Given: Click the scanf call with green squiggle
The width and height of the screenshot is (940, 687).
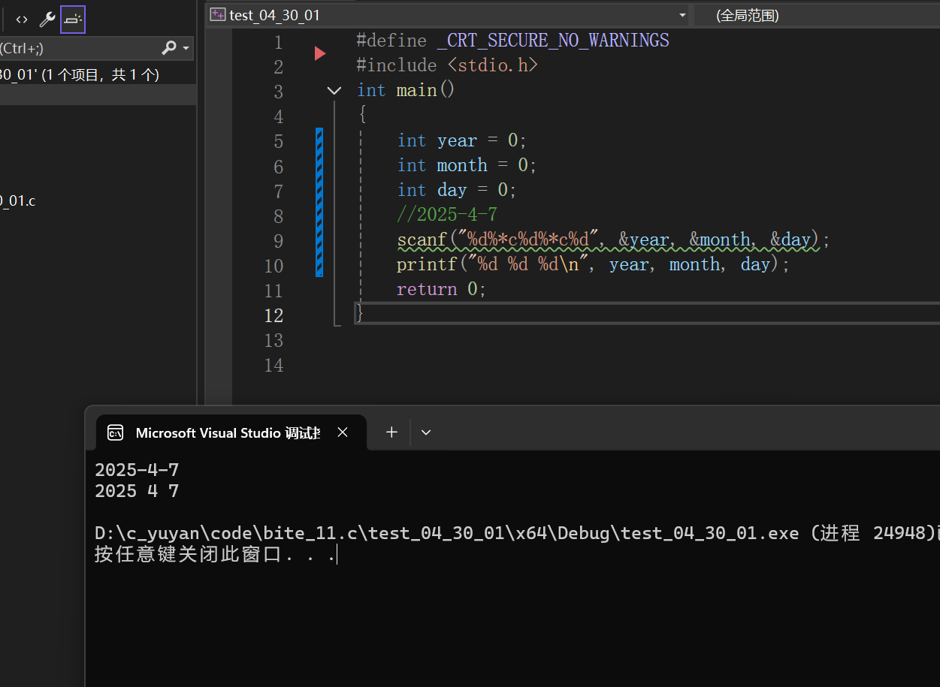Looking at the screenshot, I should (613, 240).
